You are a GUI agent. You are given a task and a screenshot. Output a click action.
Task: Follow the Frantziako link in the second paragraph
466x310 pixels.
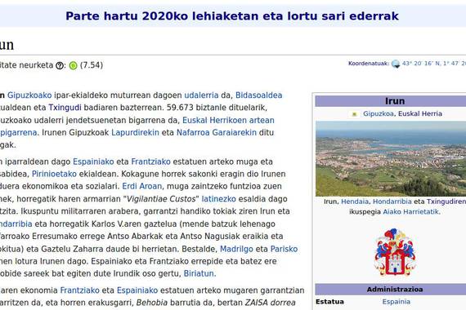150,162
